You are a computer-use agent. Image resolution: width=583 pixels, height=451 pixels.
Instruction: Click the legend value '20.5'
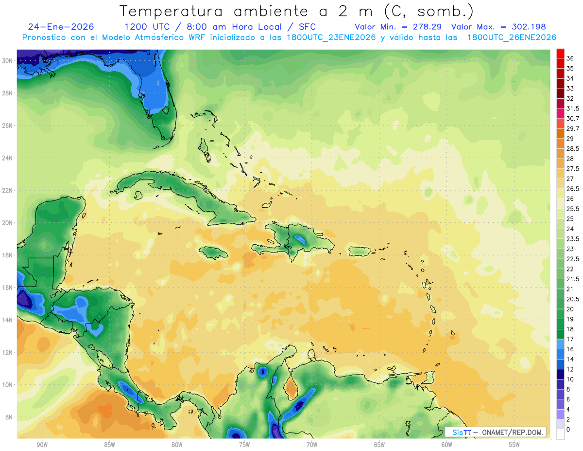573,299
